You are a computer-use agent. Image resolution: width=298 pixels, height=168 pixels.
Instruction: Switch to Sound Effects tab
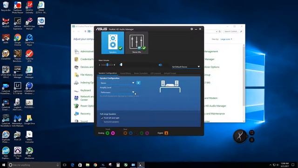tap(125, 73)
